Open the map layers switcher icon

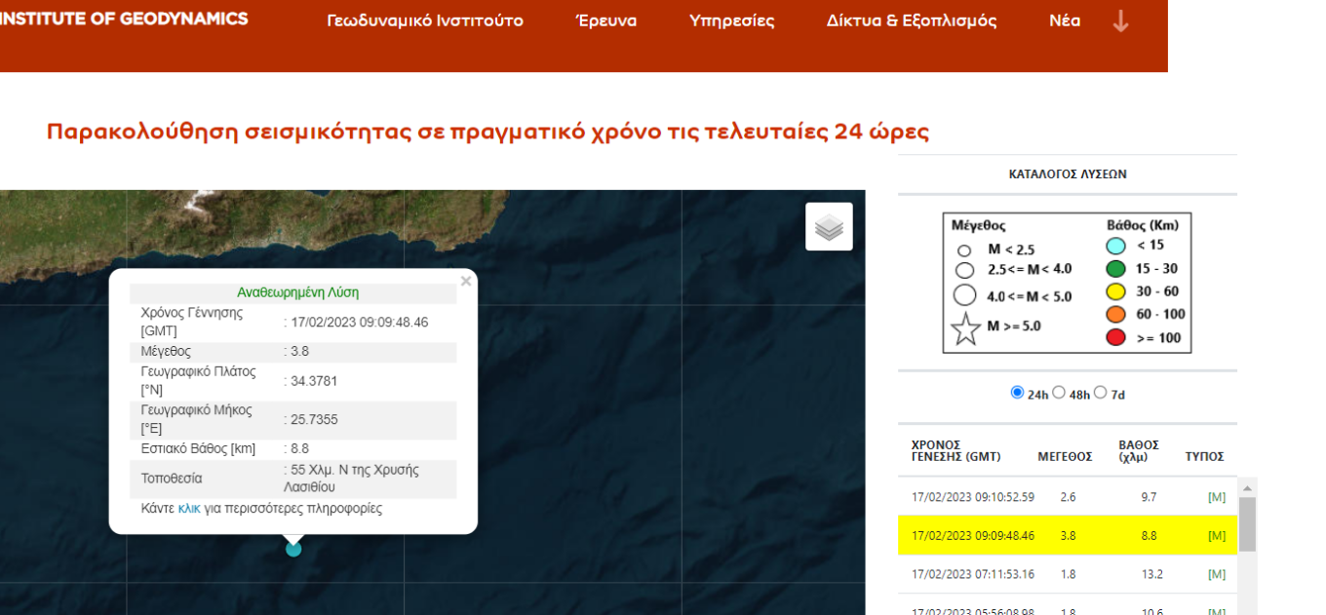click(x=829, y=227)
